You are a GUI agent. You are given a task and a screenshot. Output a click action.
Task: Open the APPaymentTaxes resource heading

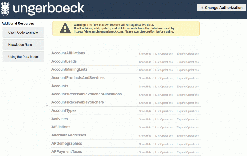pyautogui.click(x=67, y=152)
